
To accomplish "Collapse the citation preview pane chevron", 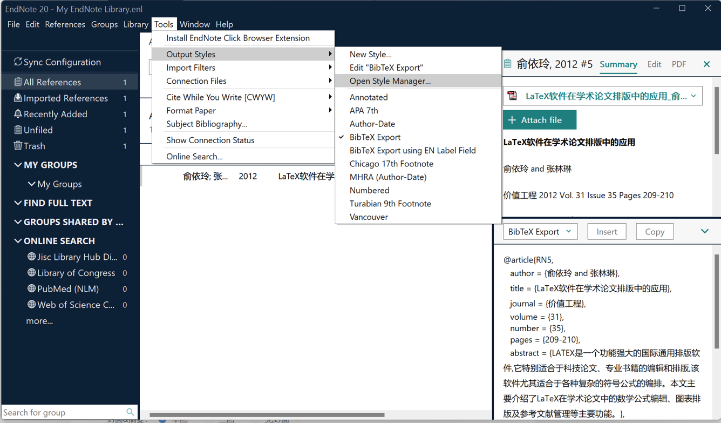I will pos(704,231).
